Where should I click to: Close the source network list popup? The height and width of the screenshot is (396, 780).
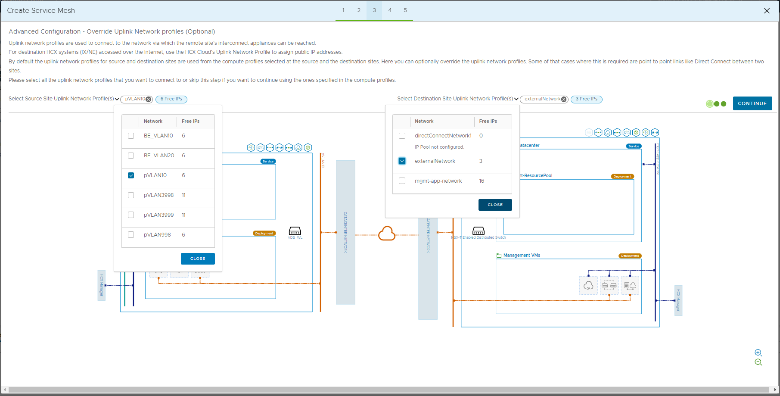click(x=198, y=259)
